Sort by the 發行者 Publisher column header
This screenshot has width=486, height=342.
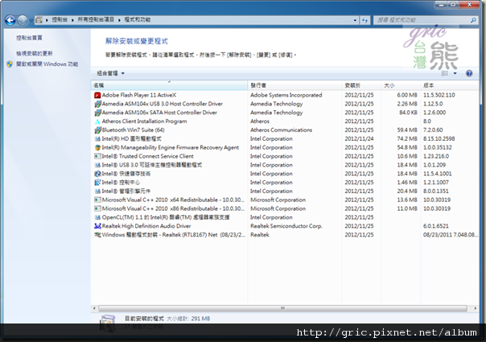(294, 85)
